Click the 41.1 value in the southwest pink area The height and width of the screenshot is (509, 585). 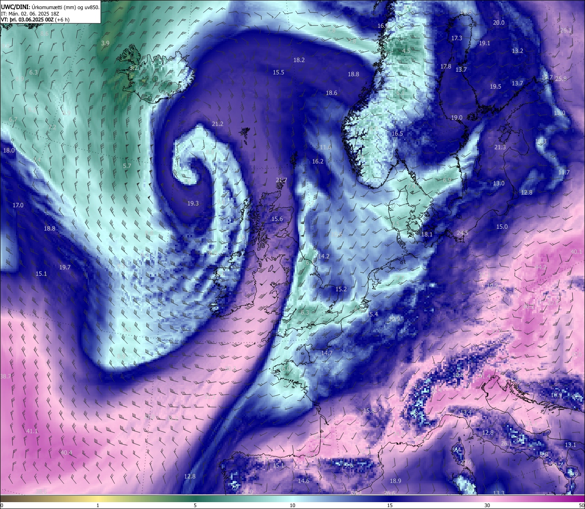pyautogui.click(x=32, y=431)
